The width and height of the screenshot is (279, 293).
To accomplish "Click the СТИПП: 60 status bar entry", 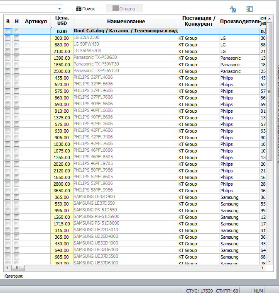I will click(x=227, y=291).
